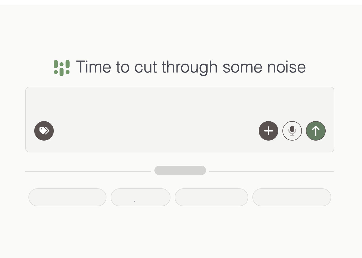The height and width of the screenshot is (258, 362).
Task: Choose the third empty suggestion pill
Action: (x=211, y=197)
